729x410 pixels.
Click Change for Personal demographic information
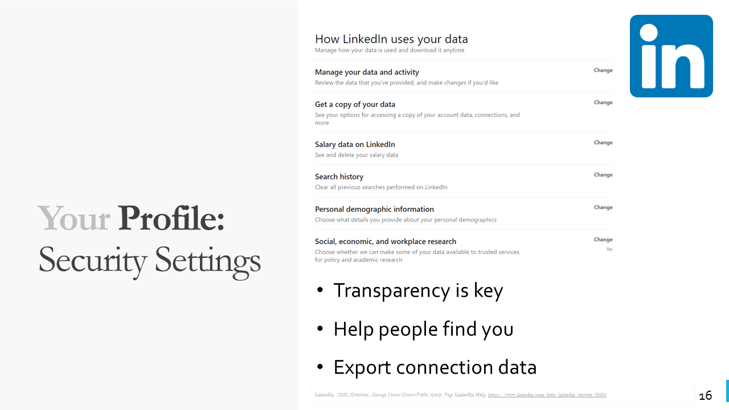pos(603,208)
